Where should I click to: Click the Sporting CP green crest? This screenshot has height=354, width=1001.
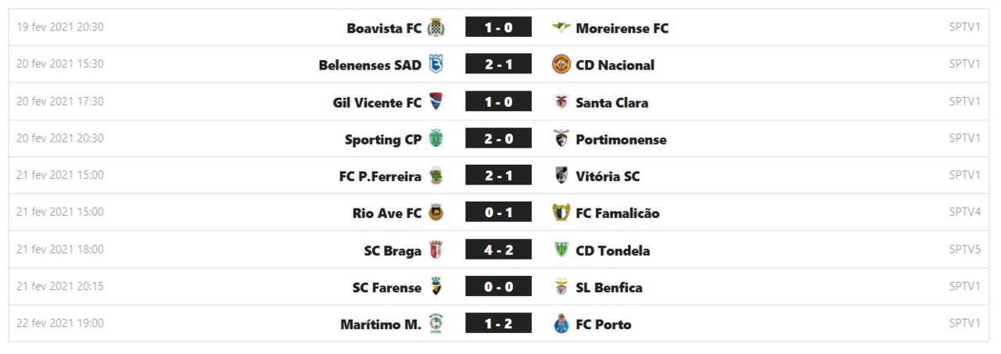tap(436, 139)
